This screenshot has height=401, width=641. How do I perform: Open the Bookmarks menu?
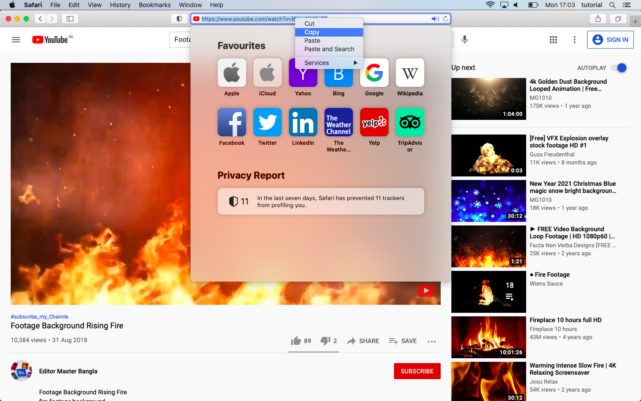pos(154,5)
